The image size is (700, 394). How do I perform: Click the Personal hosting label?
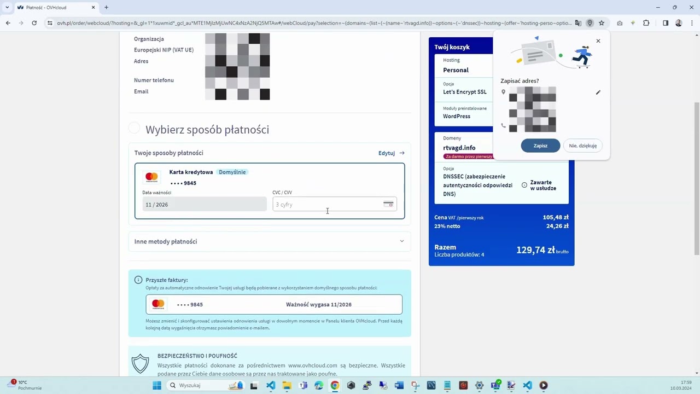click(456, 70)
